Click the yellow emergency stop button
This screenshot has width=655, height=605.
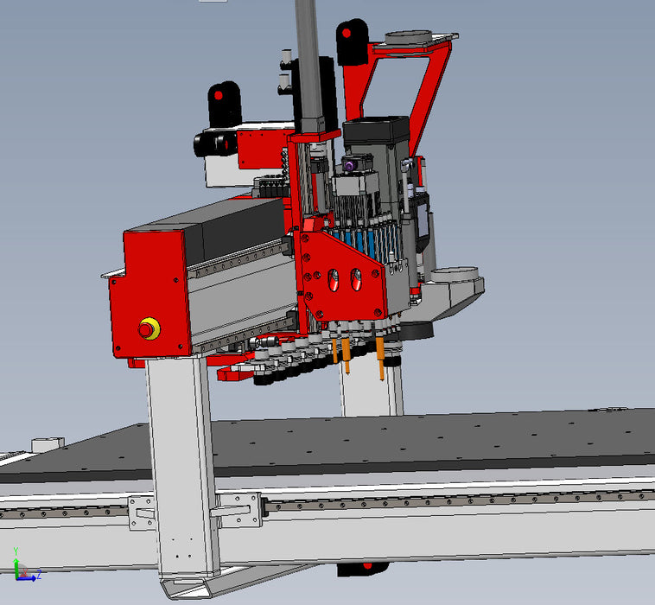148,328
